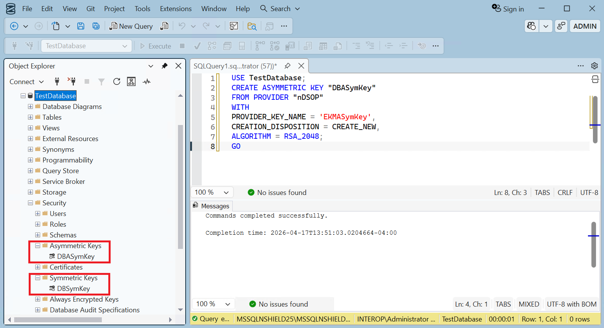604x328 pixels.
Task: Click the CRLF line ending indicator
Action: point(565,193)
